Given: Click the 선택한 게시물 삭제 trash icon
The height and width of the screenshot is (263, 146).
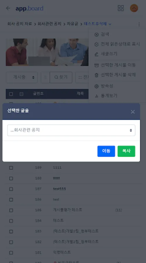Looking at the screenshot, I should (x=97, y=75).
